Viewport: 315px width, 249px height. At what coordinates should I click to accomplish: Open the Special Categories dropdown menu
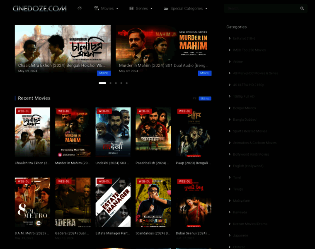[185, 8]
